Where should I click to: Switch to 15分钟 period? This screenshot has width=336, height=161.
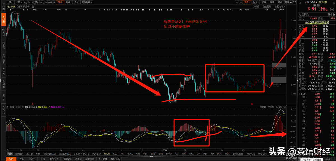click(x=35, y=2)
